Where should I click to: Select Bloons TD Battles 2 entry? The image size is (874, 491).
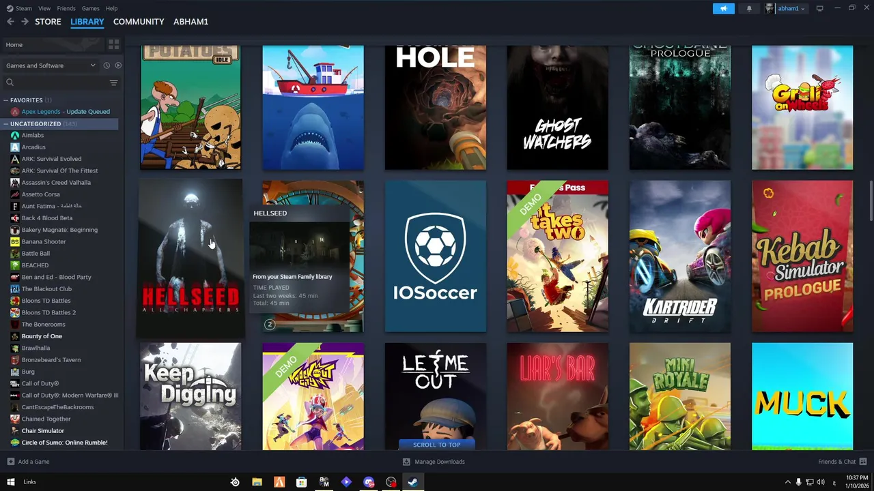48,312
